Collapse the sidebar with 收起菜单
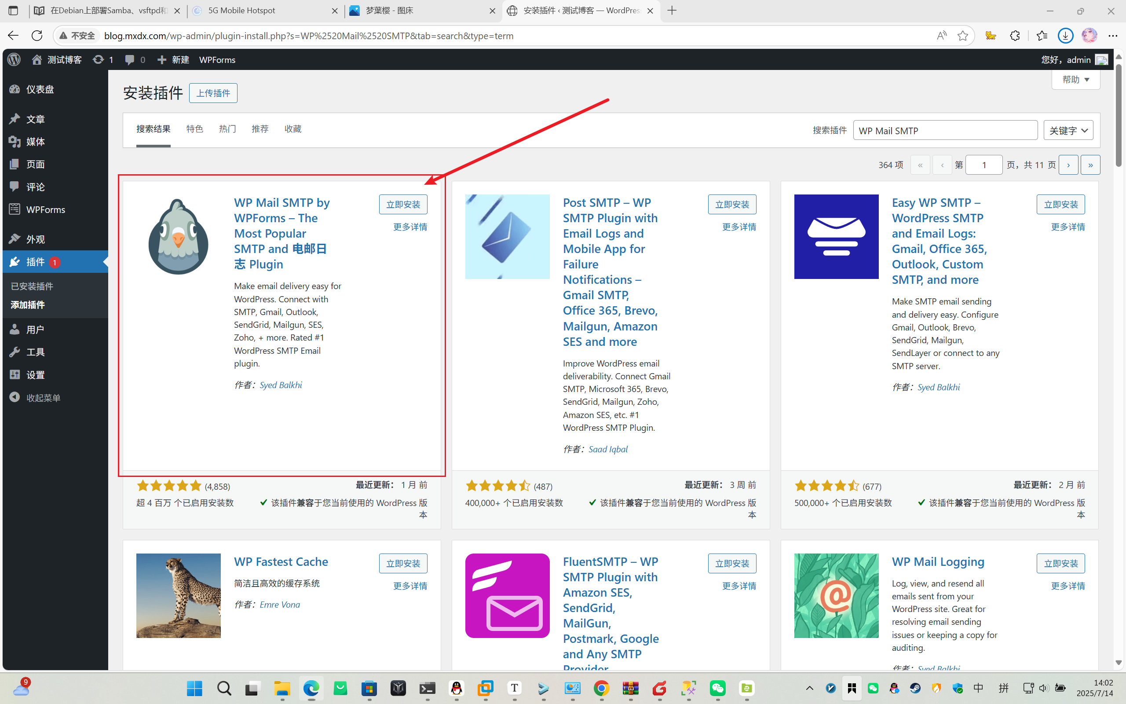 coord(55,398)
